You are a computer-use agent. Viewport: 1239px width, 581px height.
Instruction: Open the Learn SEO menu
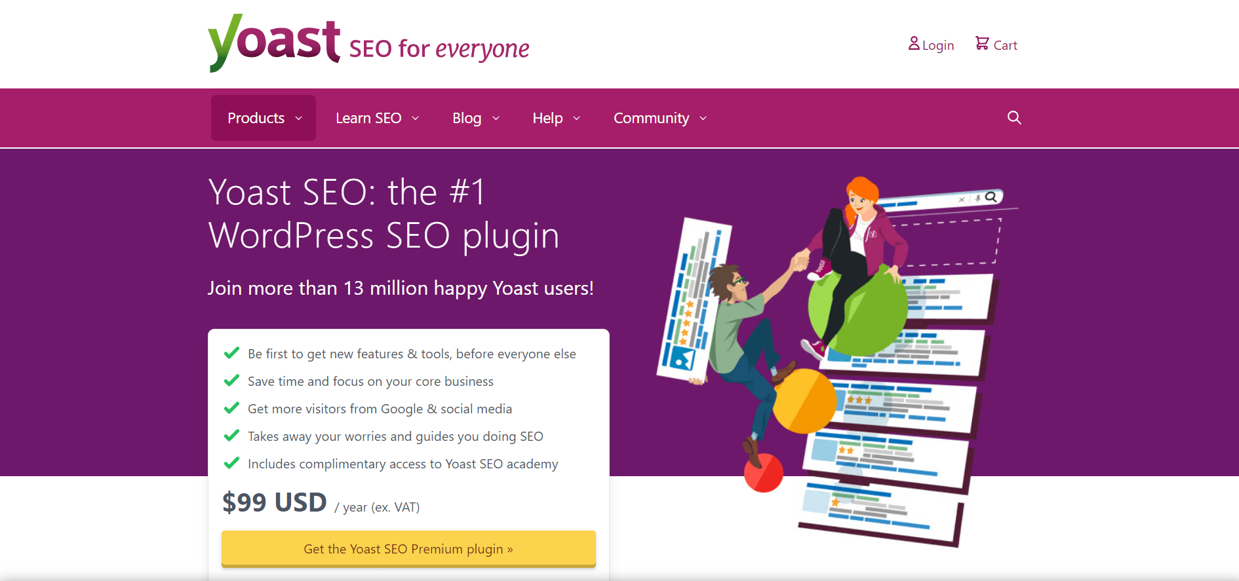(377, 118)
